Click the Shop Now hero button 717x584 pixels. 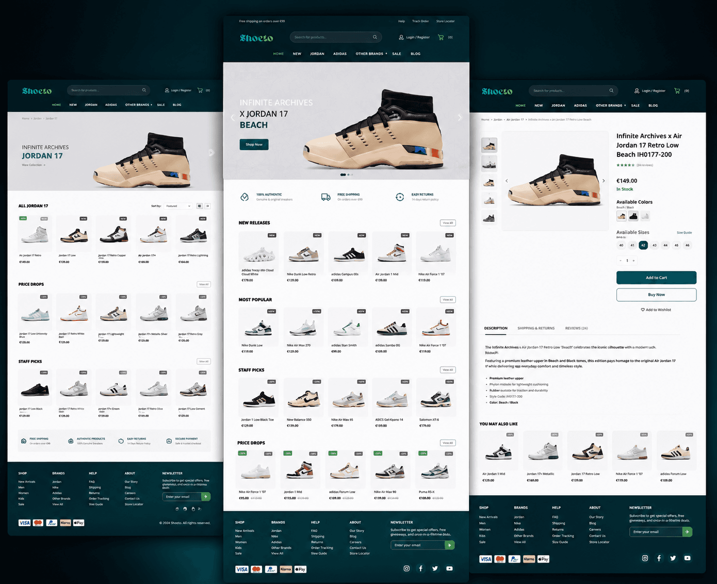tap(254, 144)
